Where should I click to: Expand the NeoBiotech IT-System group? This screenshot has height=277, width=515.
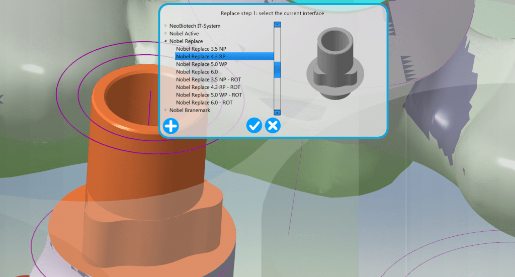tap(165, 26)
